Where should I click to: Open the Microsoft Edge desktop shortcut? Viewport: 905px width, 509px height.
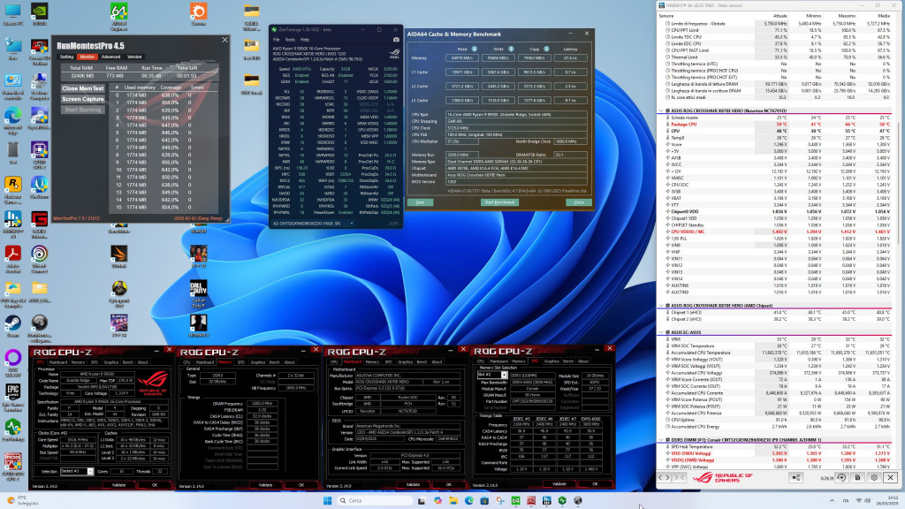coord(12,120)
